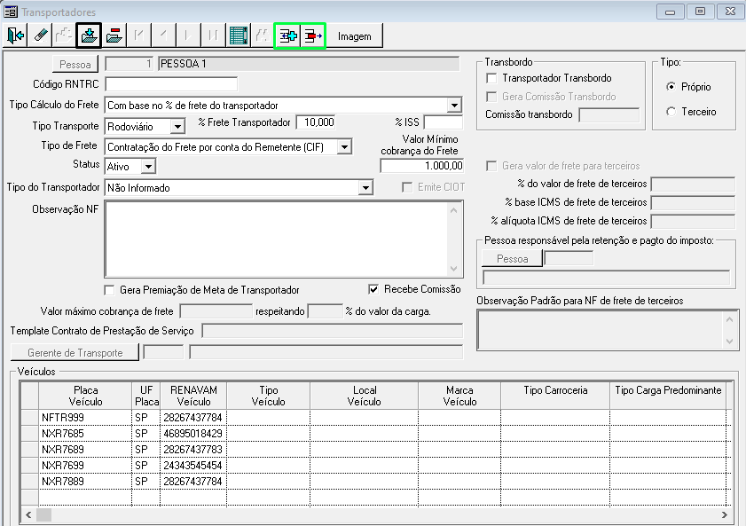Click the % ISS input field
The height and width of the screenshot is (526, 746).
(x=444, y=122)
